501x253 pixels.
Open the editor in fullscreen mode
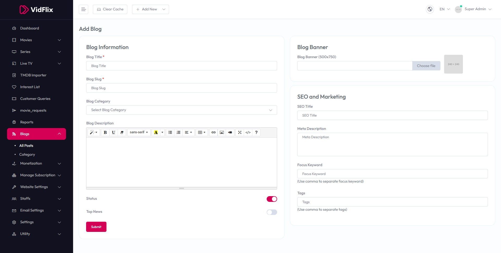click(x=240, y=132)
